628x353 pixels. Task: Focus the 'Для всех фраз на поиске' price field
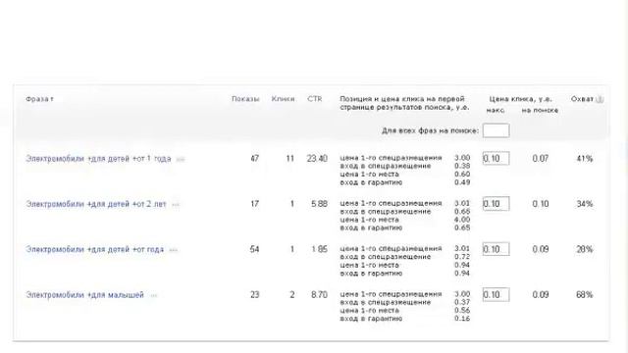coord(496,130)
